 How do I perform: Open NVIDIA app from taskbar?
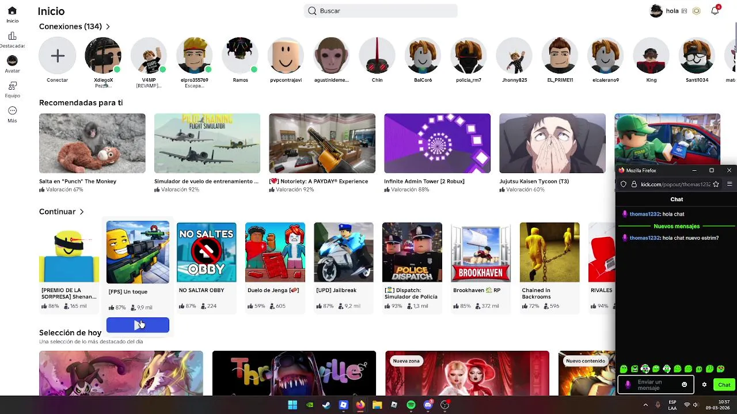310,405
